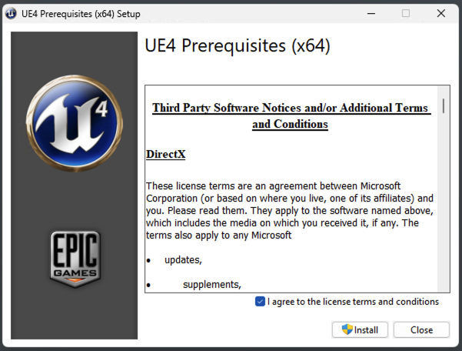The height and width of the screenshot is (351, 462).
Task: Click the license text scrollbar thumb
Action: coord(444,105)
